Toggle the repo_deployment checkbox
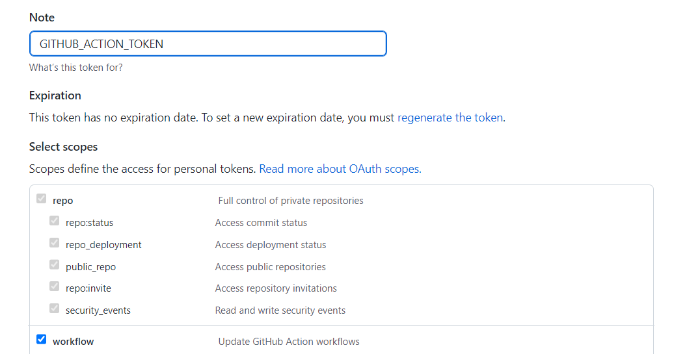Image resolution: width=674 pixels, height=354 pixels. coord(55,243)
